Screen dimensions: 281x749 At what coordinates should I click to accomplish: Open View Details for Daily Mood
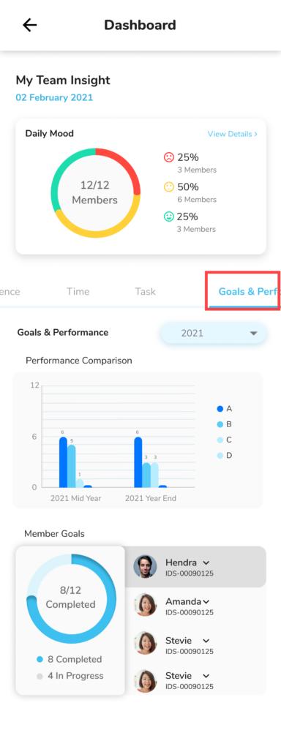(x=233, y=134)
